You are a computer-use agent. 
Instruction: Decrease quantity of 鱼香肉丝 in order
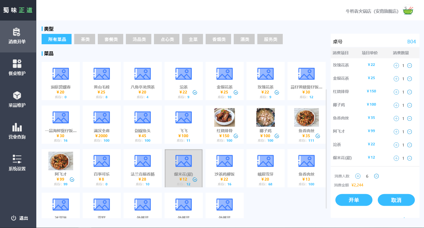pyautogui.click(x=409, y=118)
